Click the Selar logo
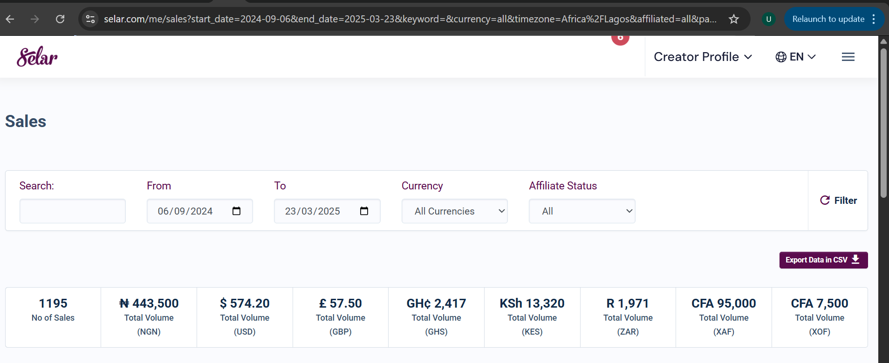889x363 pixels. pos(37,57)
